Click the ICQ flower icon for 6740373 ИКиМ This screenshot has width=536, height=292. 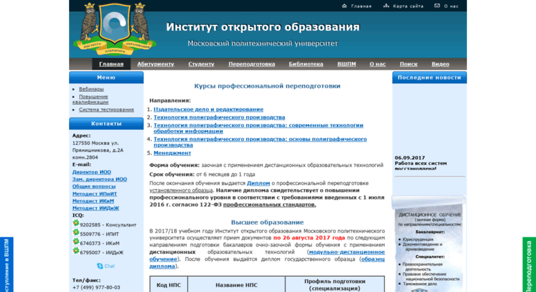point(76,242)
